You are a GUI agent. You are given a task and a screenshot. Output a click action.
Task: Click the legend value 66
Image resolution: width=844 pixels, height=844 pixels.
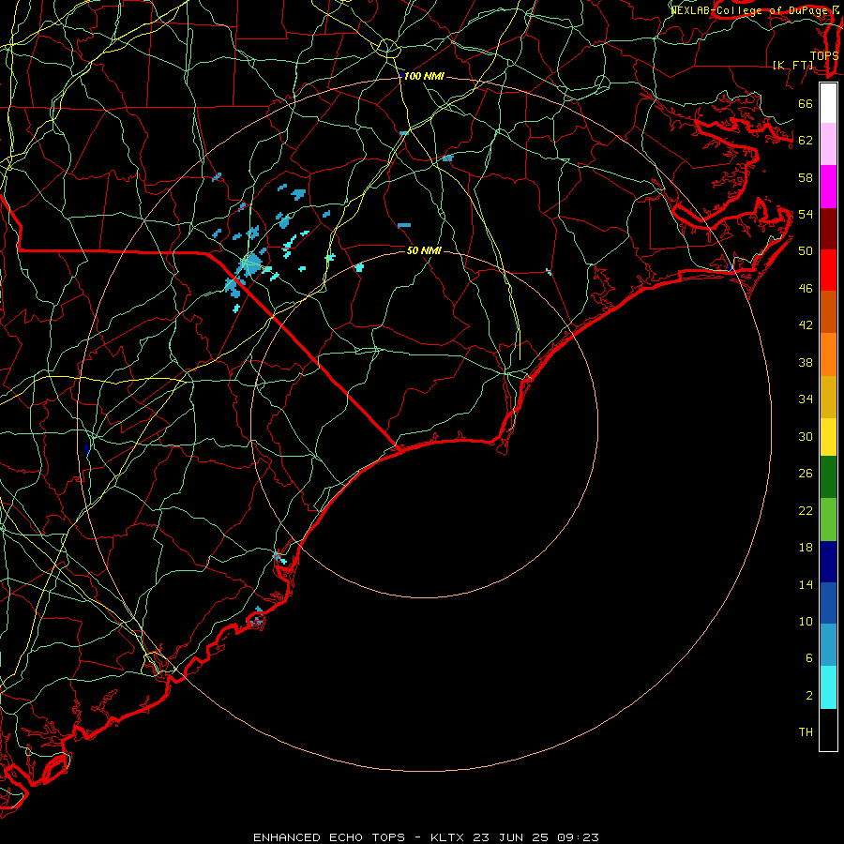tap(806, 104)
